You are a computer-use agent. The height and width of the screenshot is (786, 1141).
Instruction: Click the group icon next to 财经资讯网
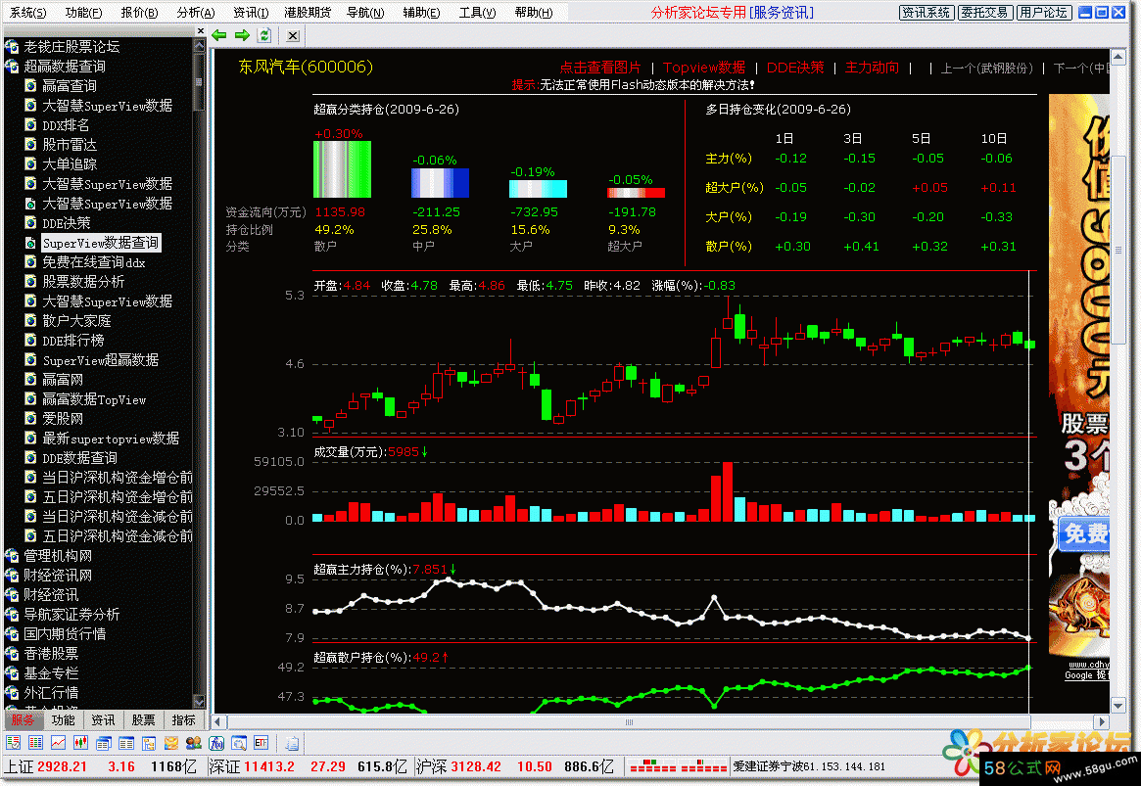pyautogui.click(x=12, y=576)
